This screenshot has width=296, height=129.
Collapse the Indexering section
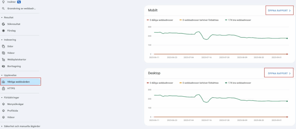tap(2, 40)
